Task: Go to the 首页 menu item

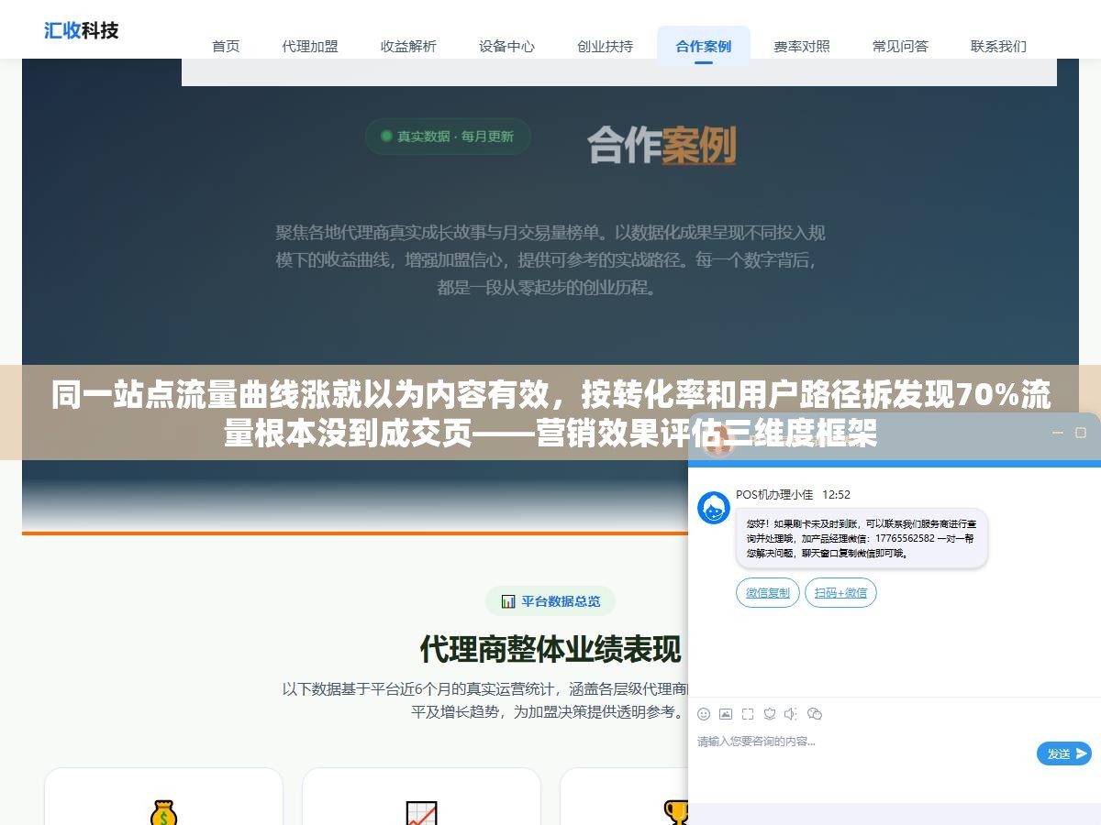Action: 226,46
